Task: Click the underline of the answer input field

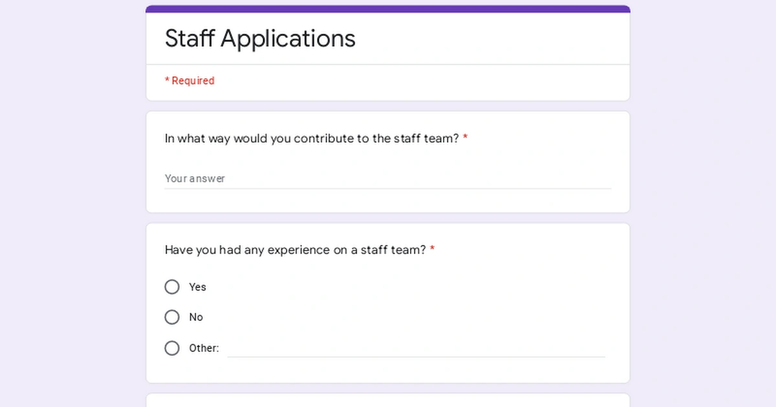Action: 388,188
